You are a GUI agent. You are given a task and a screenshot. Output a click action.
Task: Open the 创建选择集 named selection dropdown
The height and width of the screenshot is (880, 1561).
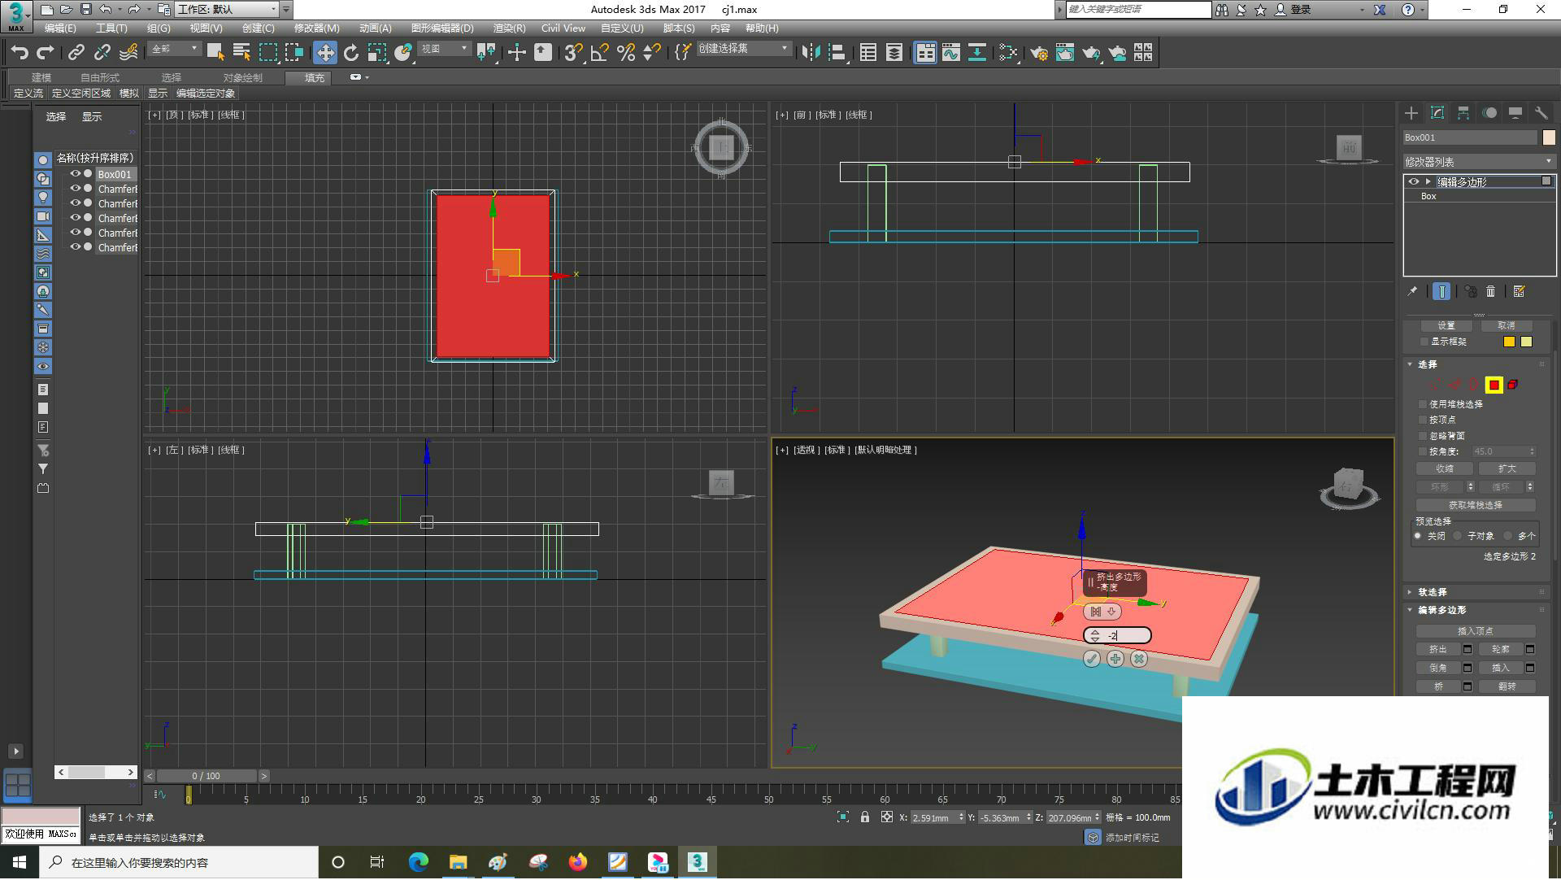click(744, 49)
